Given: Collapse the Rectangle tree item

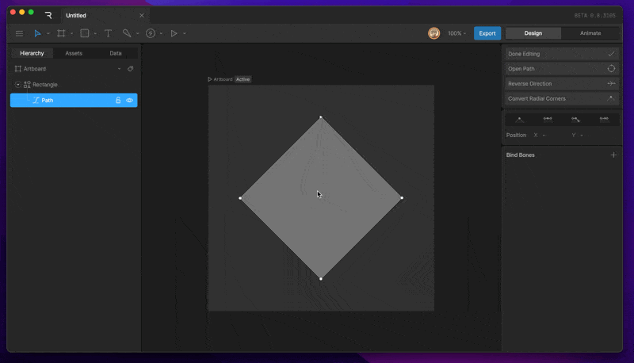Looking at the screenshot, I should tap(17, 85).
